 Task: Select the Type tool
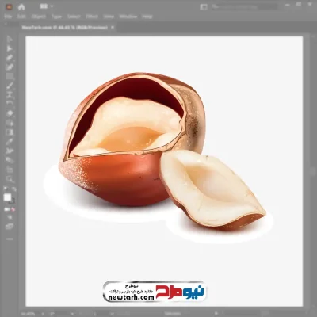pos(10,95)
